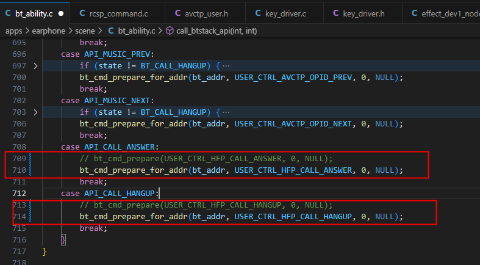Click 'case API_MUSIC_NEXT:' text
This screenshot has width=480, height=265.
(x=107, y=101)
